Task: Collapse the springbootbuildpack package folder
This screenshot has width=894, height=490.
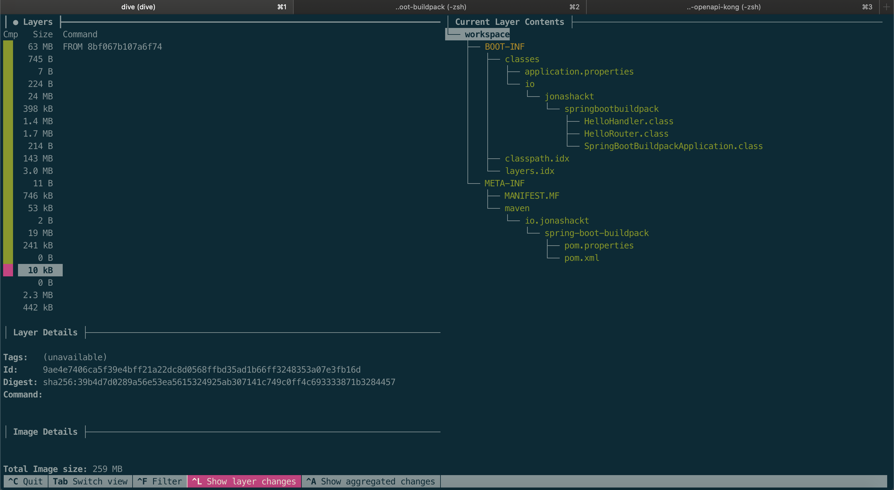Action: tap(611, 109)
